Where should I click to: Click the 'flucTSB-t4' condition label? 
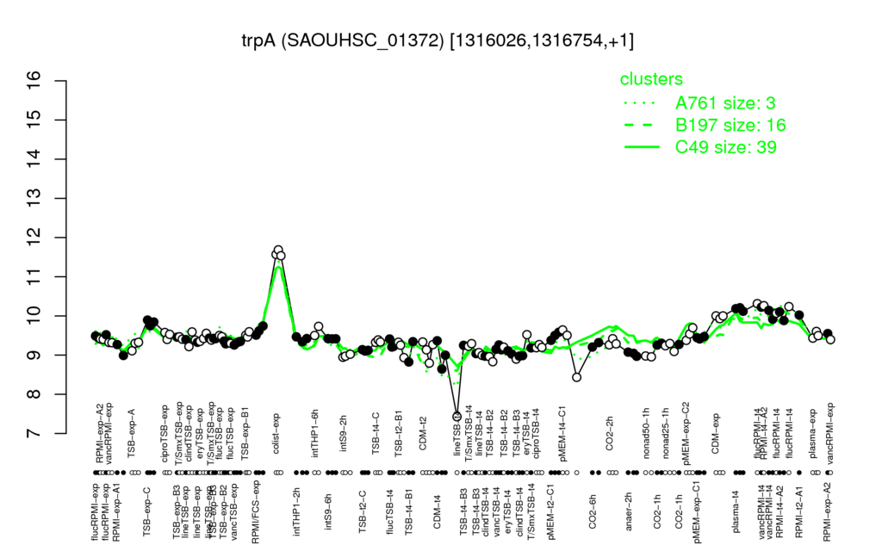tap(391, 511)
